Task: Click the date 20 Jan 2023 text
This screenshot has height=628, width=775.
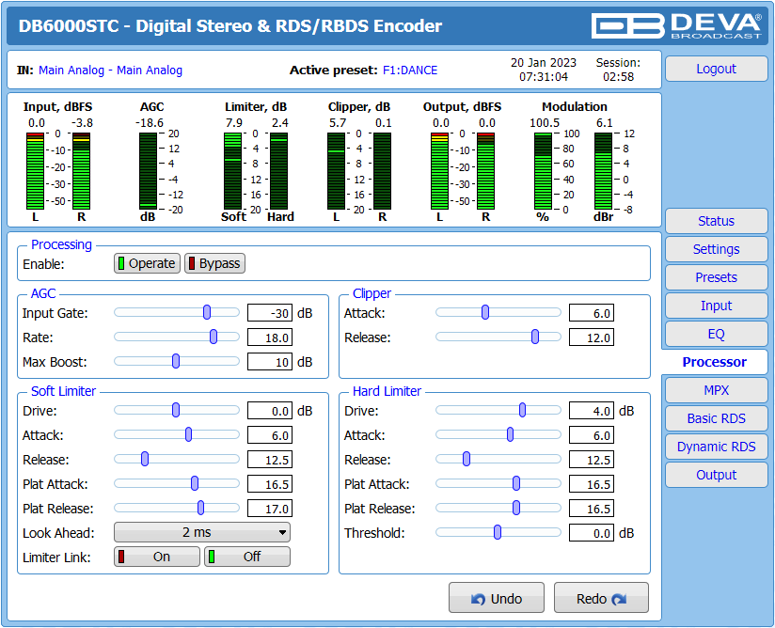Action: 544,63
